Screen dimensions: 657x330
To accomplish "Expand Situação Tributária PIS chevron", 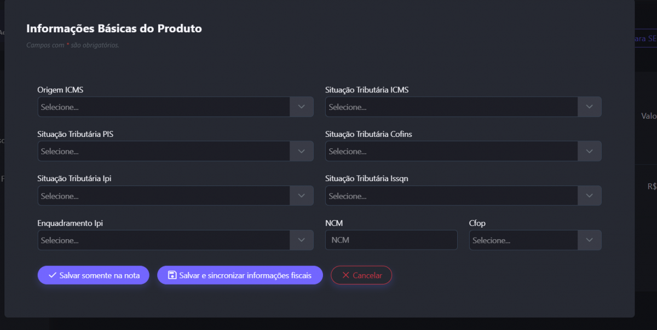I will pos(301,151).
